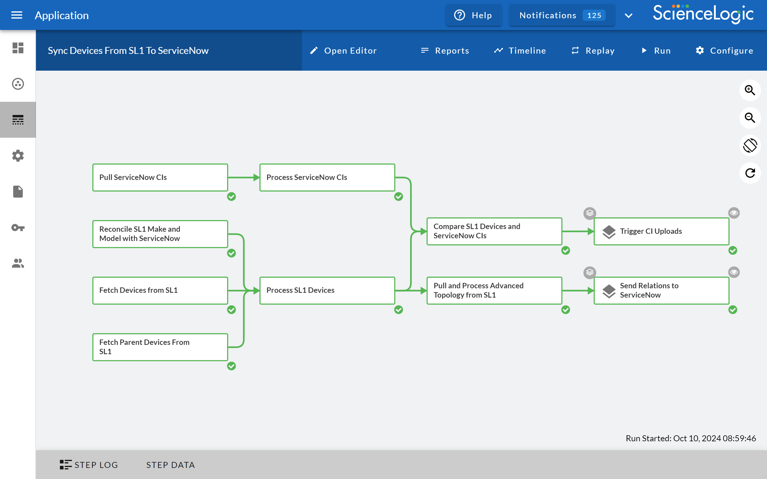The height and width of the screenshot is (479, 767).
Task: Click success checkmark under Send Relations to ServiceNow
Action: pos(733,310)
